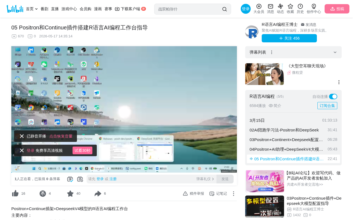Click the blue 登录 button
Image resolution: width=353 pixels, height=220 pixels.
click(x=246, y=9)
